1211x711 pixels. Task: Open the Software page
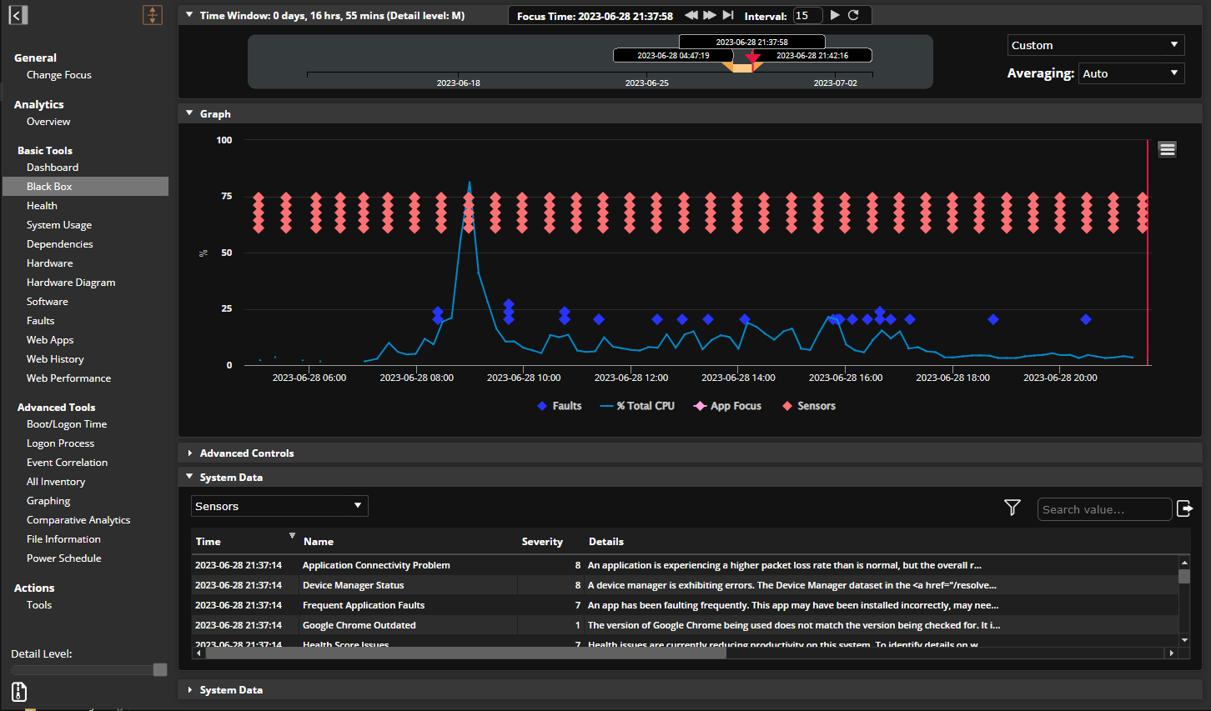point(48,302)
